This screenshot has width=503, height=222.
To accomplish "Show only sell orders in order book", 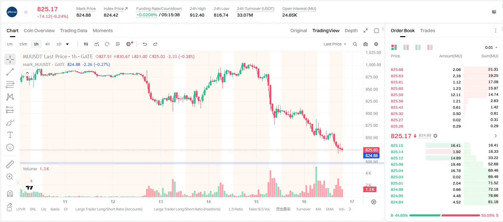I will [430, 47].
